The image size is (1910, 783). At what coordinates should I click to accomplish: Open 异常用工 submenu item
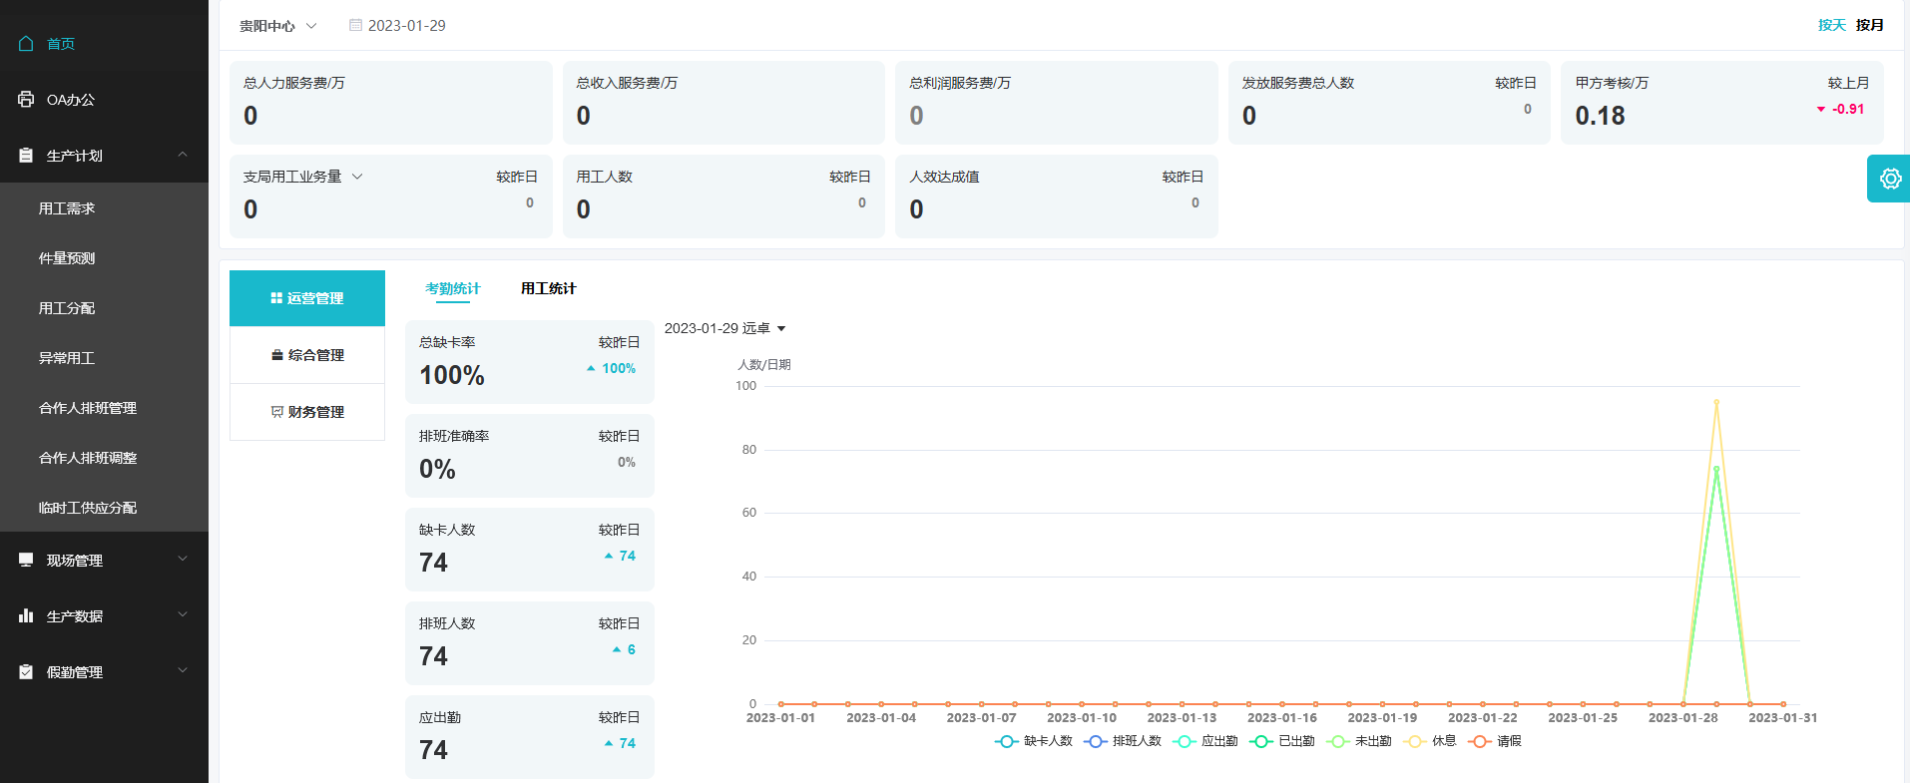coord(104,358)
